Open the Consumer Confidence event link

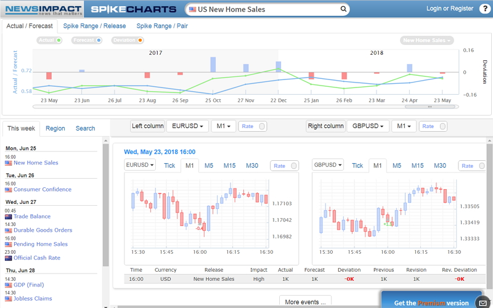point(43,190)
